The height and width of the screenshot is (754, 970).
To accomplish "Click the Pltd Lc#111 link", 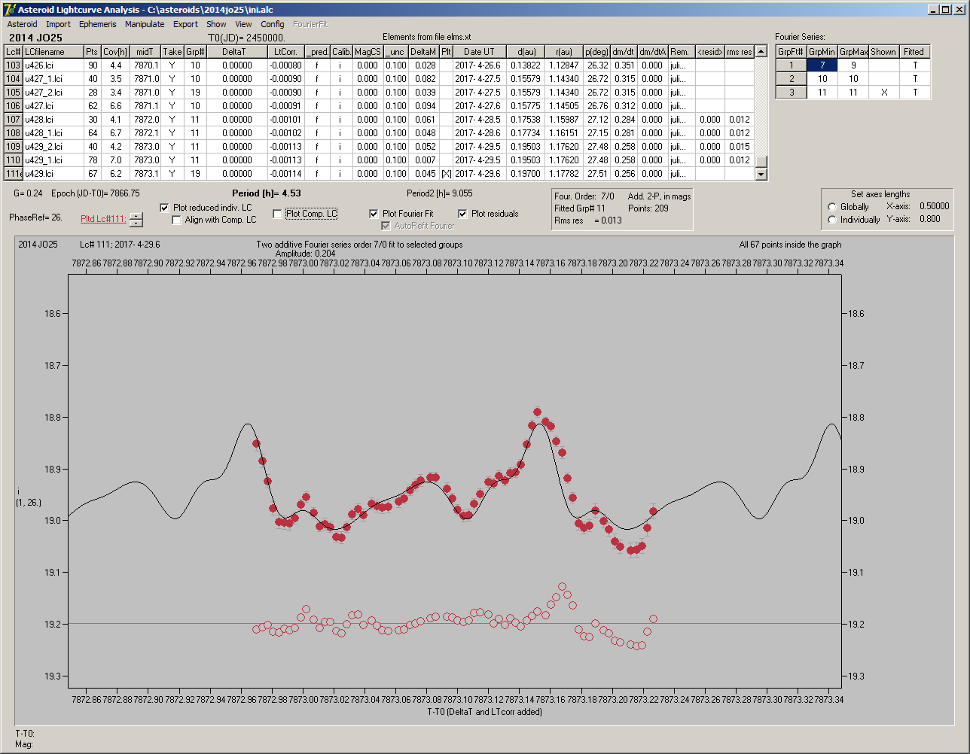I will (103, 219).
